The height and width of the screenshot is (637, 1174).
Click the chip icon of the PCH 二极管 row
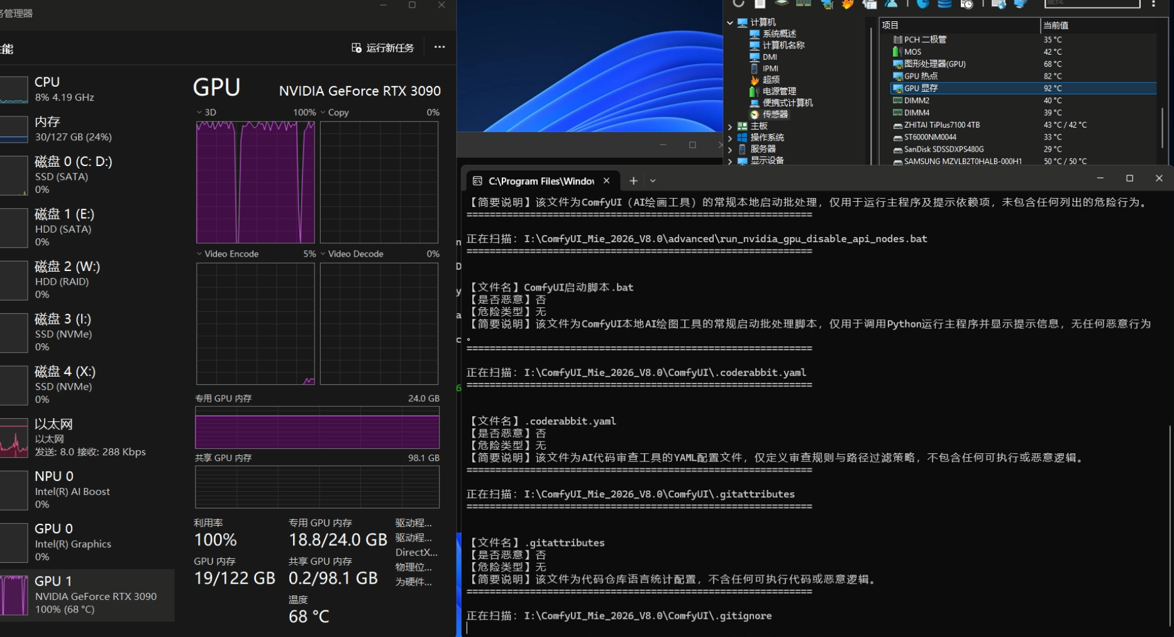(898, 40)
